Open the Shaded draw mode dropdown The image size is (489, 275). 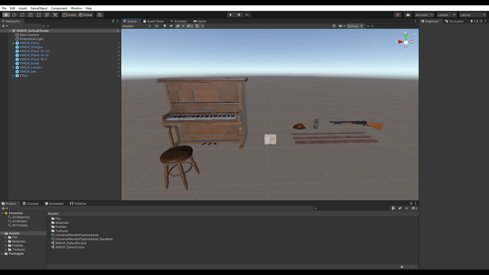click(137, 26)
